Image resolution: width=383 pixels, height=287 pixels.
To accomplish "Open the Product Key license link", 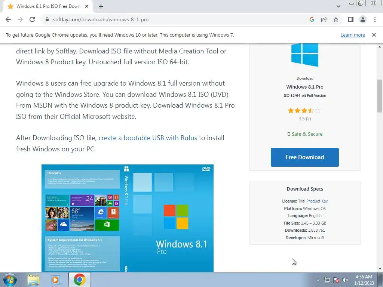I will coord(317,201).
